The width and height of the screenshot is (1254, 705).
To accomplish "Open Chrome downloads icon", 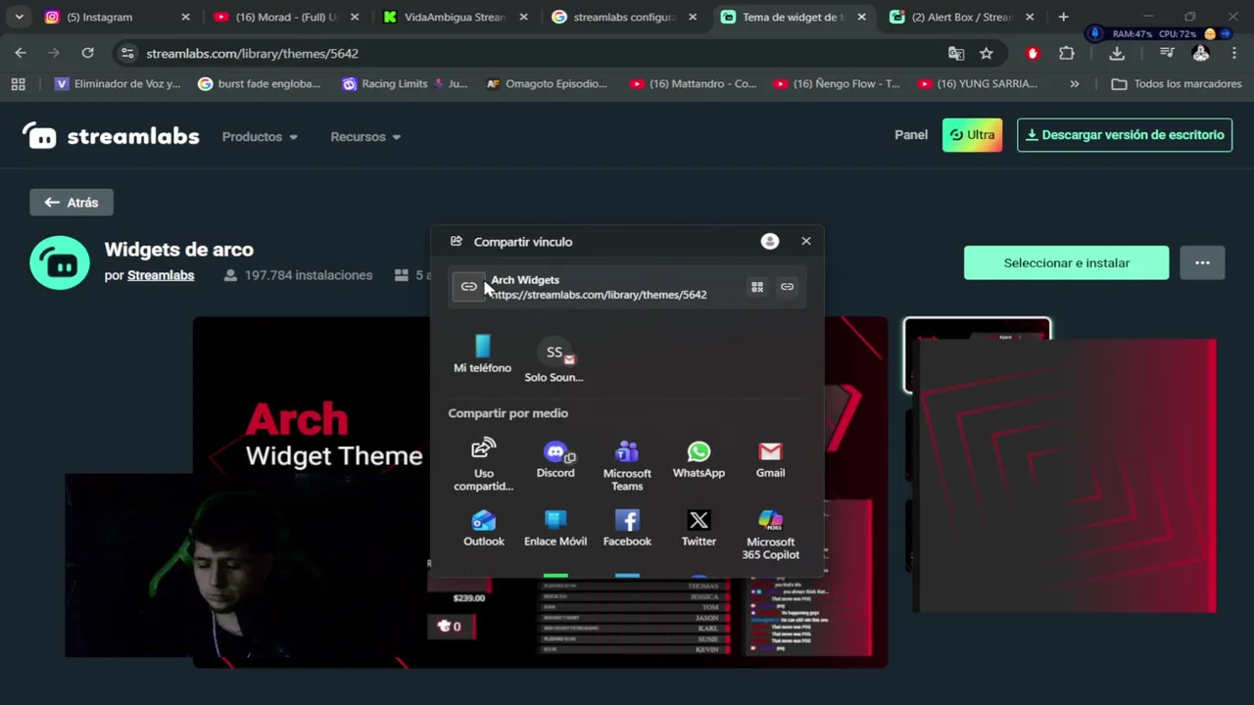I will (x=1117, y=53).
